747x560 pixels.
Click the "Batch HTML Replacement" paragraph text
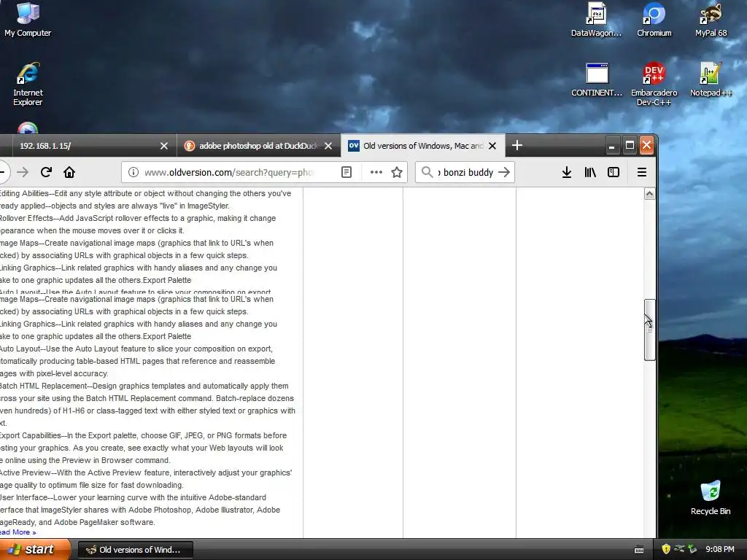pyautogui.click(x=147, y=404)
